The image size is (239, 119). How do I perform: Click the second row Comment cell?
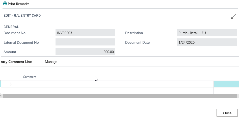click(118, 91)
